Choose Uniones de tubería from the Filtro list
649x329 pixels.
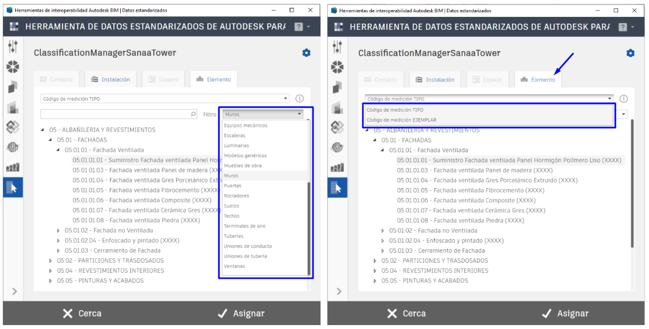click(245, 256)
